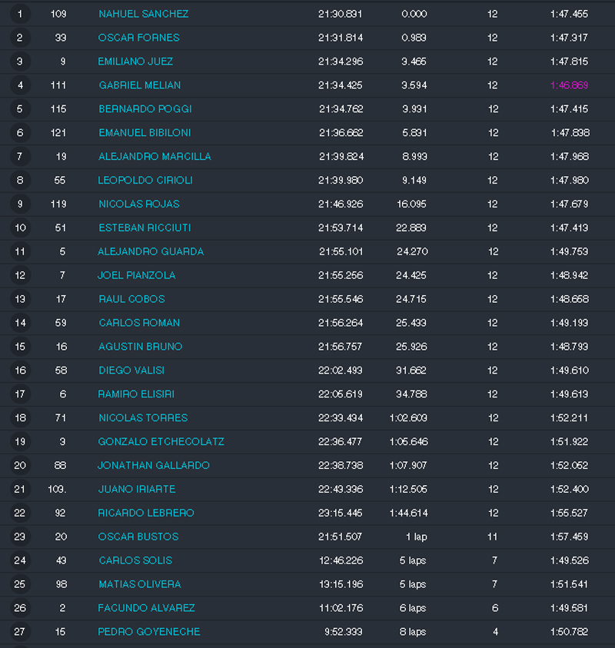Image resolution: width=615 pixels, height=648 pixels.
Task: Click the position 18 circle badge
Action: pyautogui.click(x=20, y=418)
